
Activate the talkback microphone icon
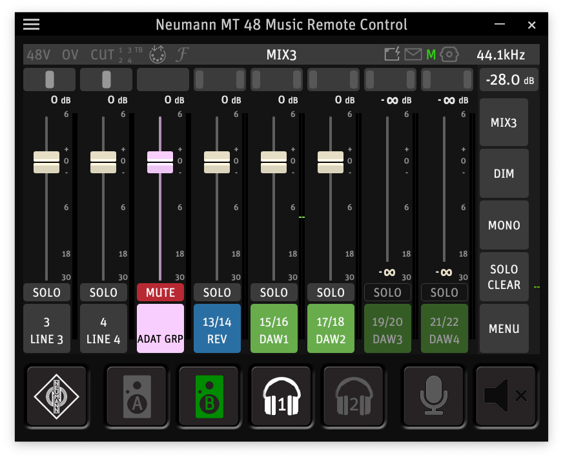433,396
